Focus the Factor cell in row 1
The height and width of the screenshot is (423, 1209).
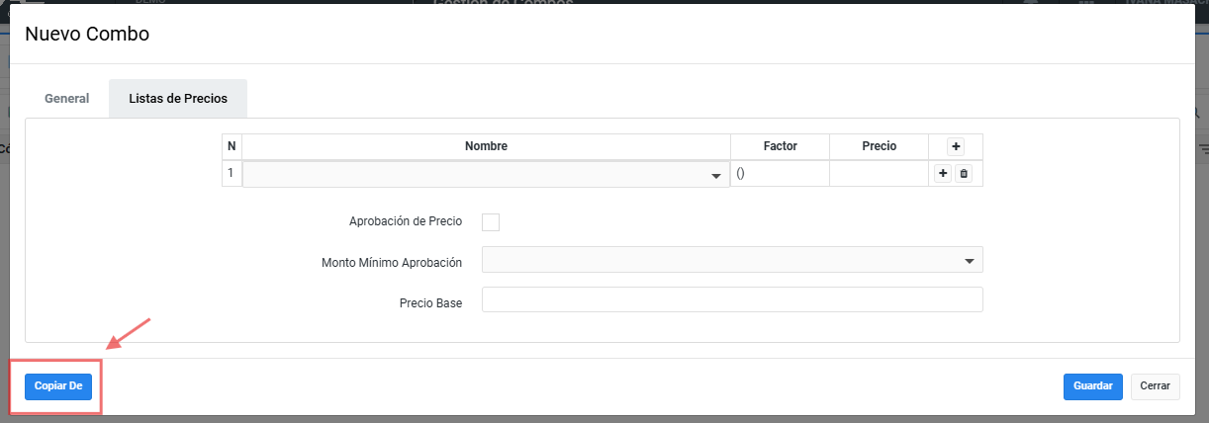(780, 174)
